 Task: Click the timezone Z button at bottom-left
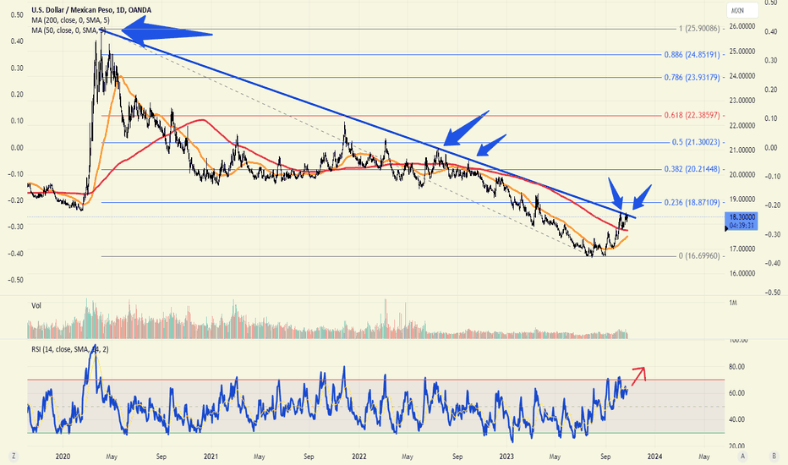pos(14,457)
